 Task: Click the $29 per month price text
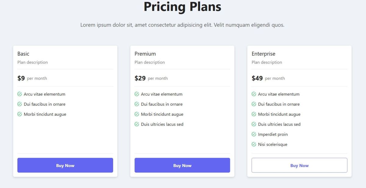151,78
